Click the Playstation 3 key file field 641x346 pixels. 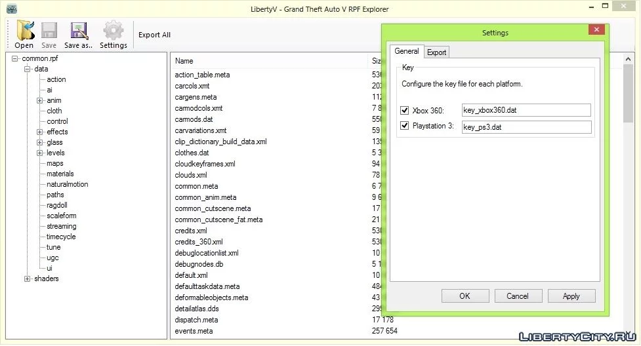click(527, 127)
